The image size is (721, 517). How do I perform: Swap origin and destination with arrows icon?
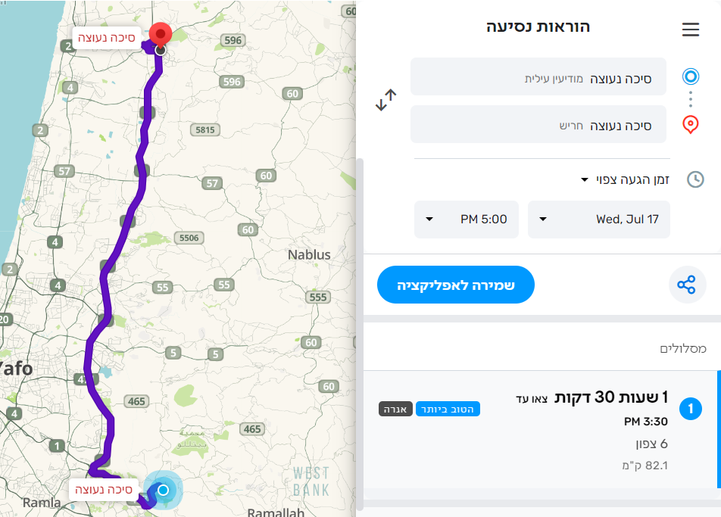click(x=386, y=100)
